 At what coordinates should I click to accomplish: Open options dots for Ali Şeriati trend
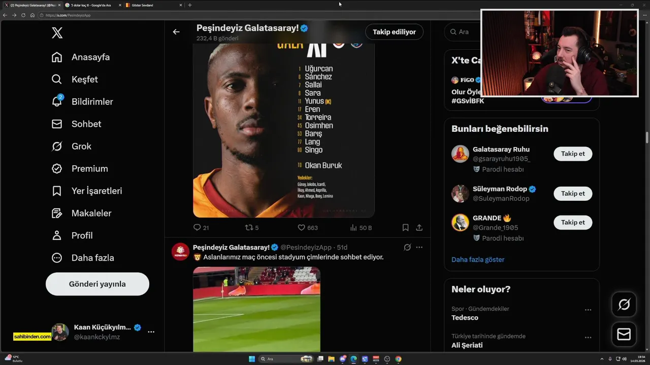[x=588, y=337]
